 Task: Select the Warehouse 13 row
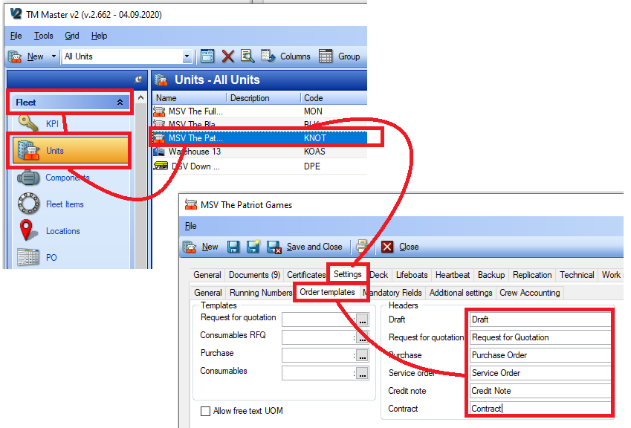[x=259, y=152]
